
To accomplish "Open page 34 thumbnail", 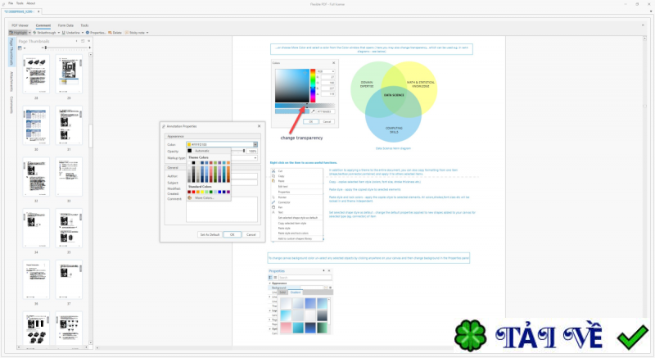I will click(x=36, y=228).
